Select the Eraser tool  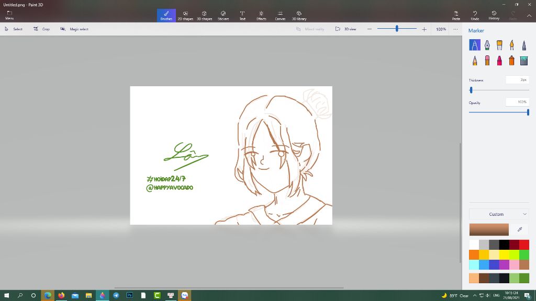pyautogui.click(x=487, y=61)
